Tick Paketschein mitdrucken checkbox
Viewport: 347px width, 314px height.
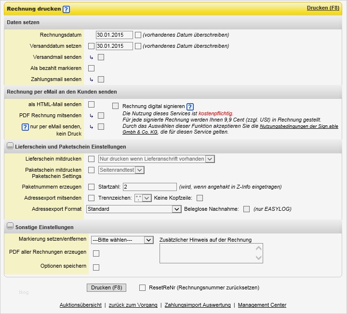click(x=91, y=170)
